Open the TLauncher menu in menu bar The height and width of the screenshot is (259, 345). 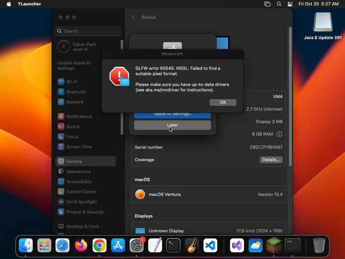[x=29, y=4]
